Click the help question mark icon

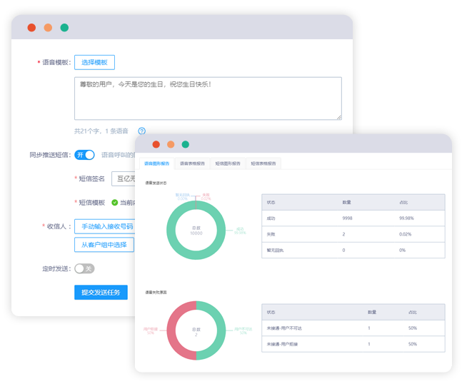141,131
